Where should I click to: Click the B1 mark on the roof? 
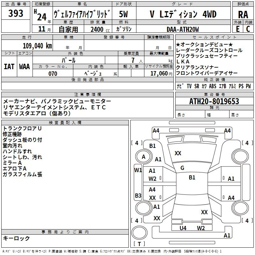pyautogui.click(x=192, y=178)
